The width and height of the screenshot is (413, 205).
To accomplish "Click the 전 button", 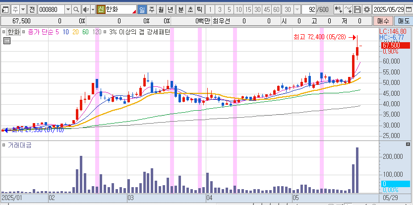I will (x=32, y=10).
